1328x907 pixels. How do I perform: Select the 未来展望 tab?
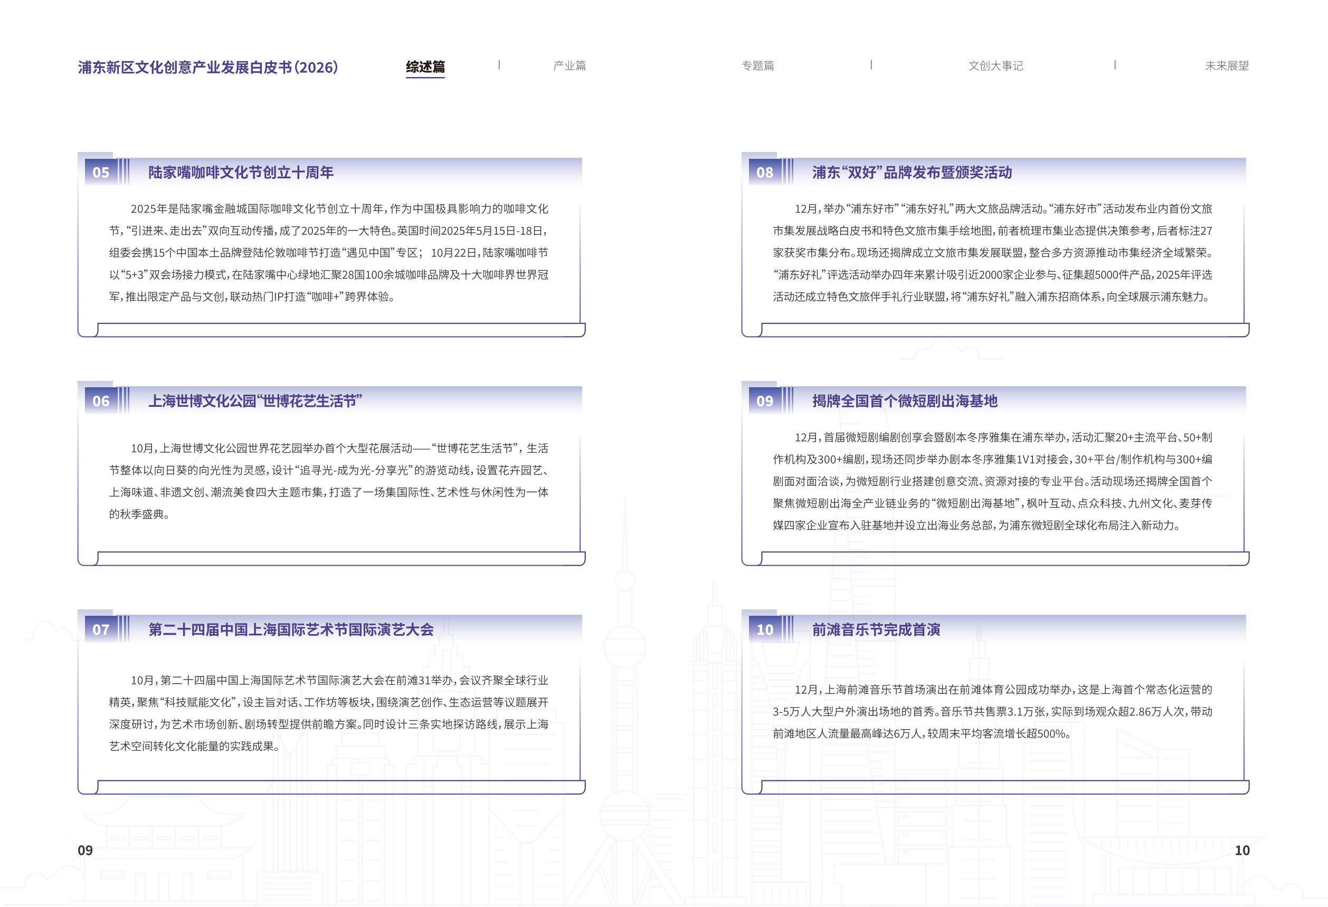click(1227, 65)
